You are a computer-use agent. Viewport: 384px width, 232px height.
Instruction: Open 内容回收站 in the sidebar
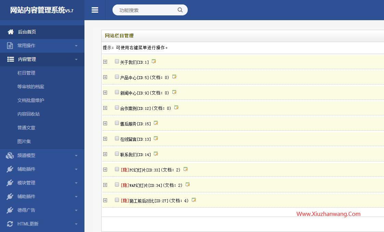tap(28, 114)
